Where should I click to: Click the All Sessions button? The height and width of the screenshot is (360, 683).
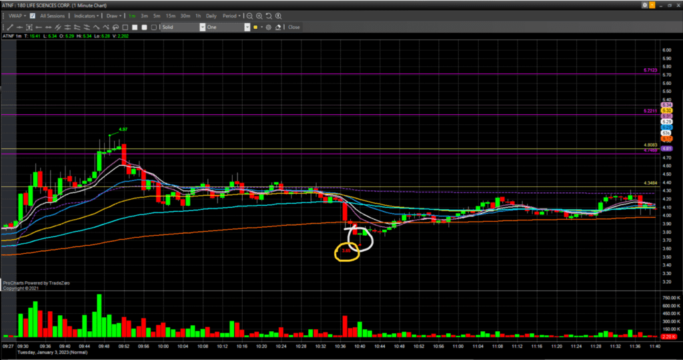[52, 15]
